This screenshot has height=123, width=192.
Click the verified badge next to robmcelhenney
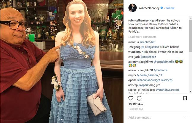point(162,8)
